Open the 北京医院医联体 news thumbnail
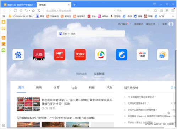Screen dimensions: 177x129 (28, 104)
